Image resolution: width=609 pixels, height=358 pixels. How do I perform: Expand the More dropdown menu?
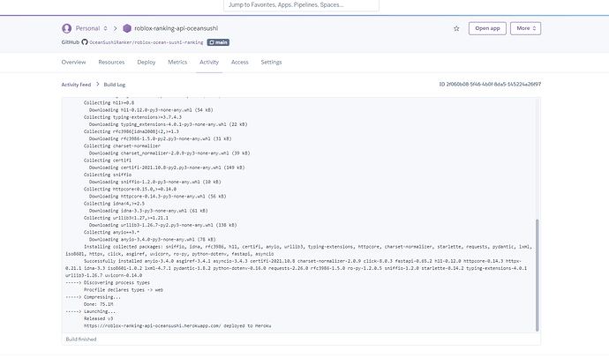[525, 28]
